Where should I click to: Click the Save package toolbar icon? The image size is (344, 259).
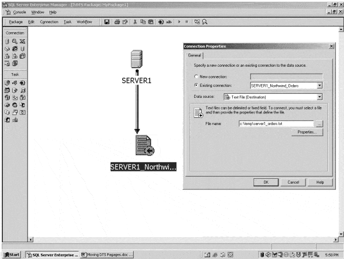pos(107,22)
